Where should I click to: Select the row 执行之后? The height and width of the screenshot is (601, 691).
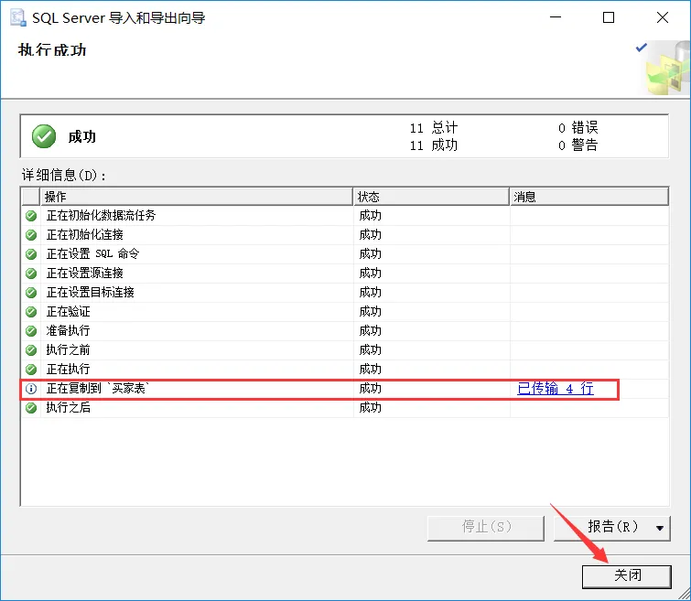click(x=345, y=408)
